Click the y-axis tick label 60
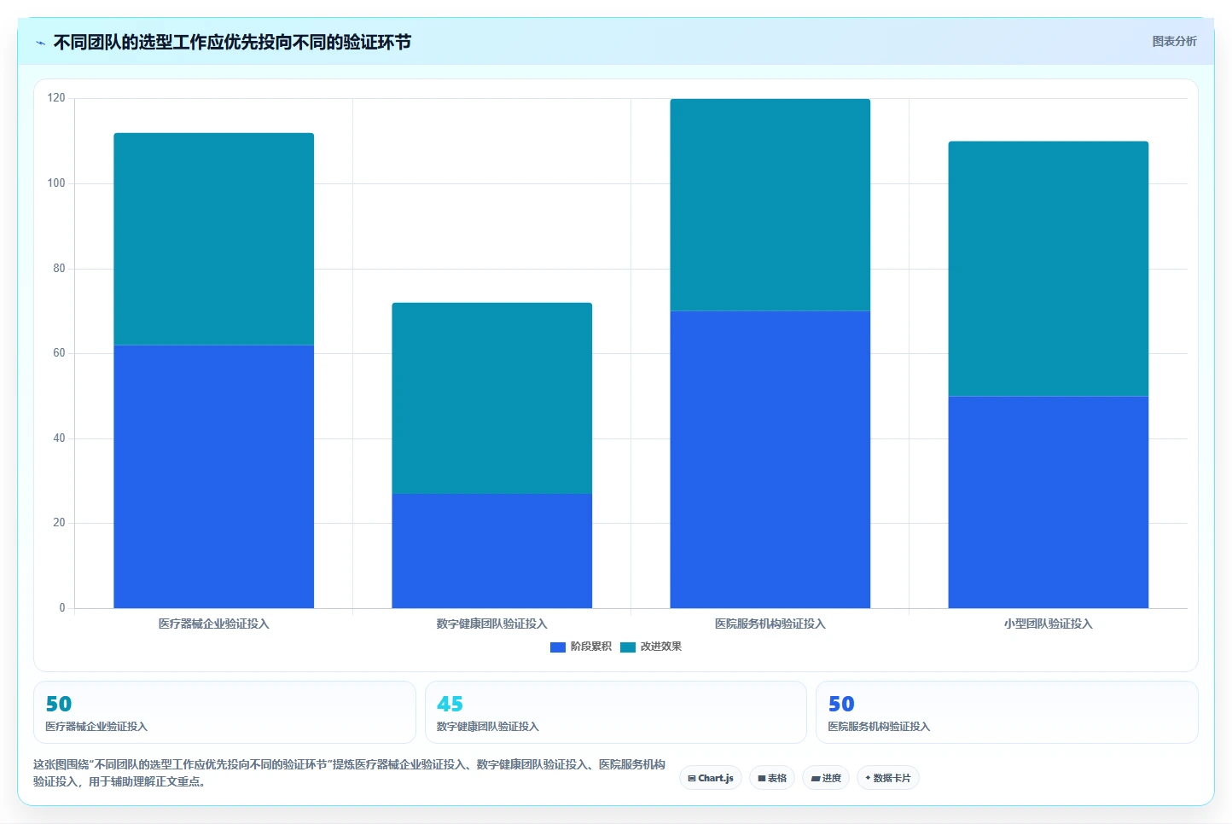 [59, 353]
